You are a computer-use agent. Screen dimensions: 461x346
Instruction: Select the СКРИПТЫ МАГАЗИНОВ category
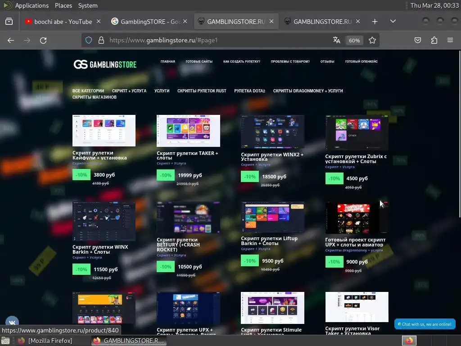[x=95, y=97]
